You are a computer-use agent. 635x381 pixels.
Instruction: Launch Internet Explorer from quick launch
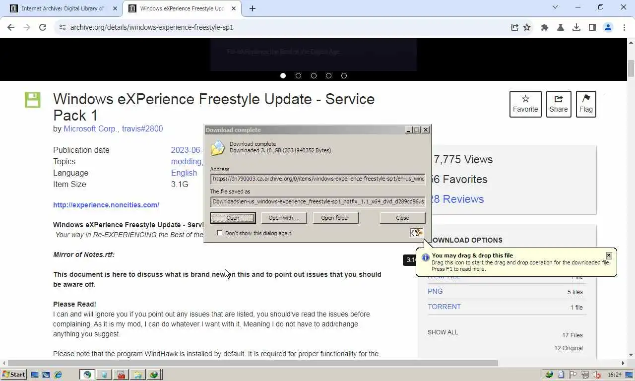point(58,375)
